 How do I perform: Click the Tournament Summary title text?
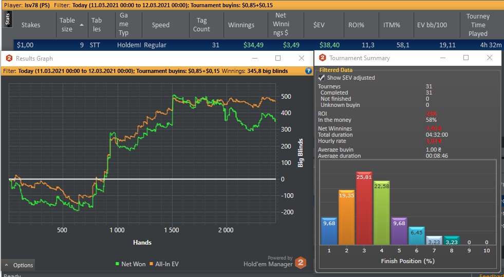(x=359, y=58)
